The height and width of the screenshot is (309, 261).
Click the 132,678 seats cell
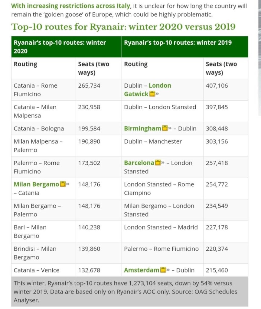click(89, 270)
